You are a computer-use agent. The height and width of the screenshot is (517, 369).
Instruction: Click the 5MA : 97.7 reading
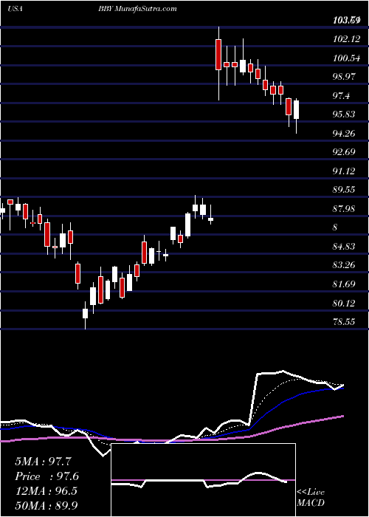click(43, 462)
